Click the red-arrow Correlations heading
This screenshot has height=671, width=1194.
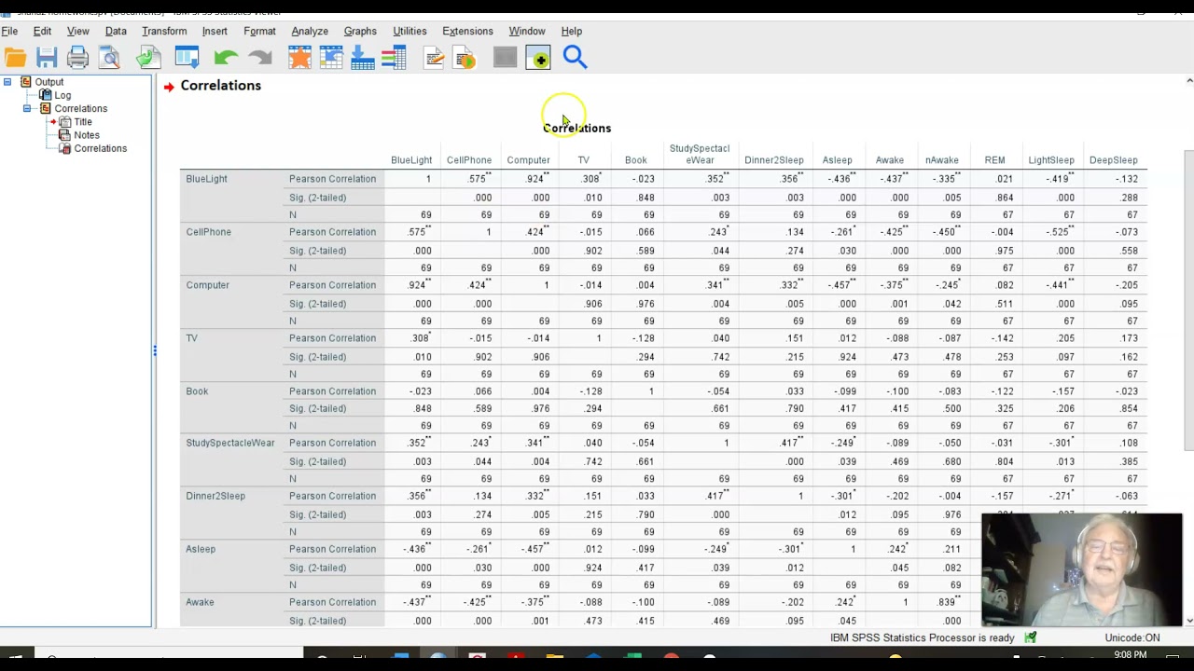220,86
